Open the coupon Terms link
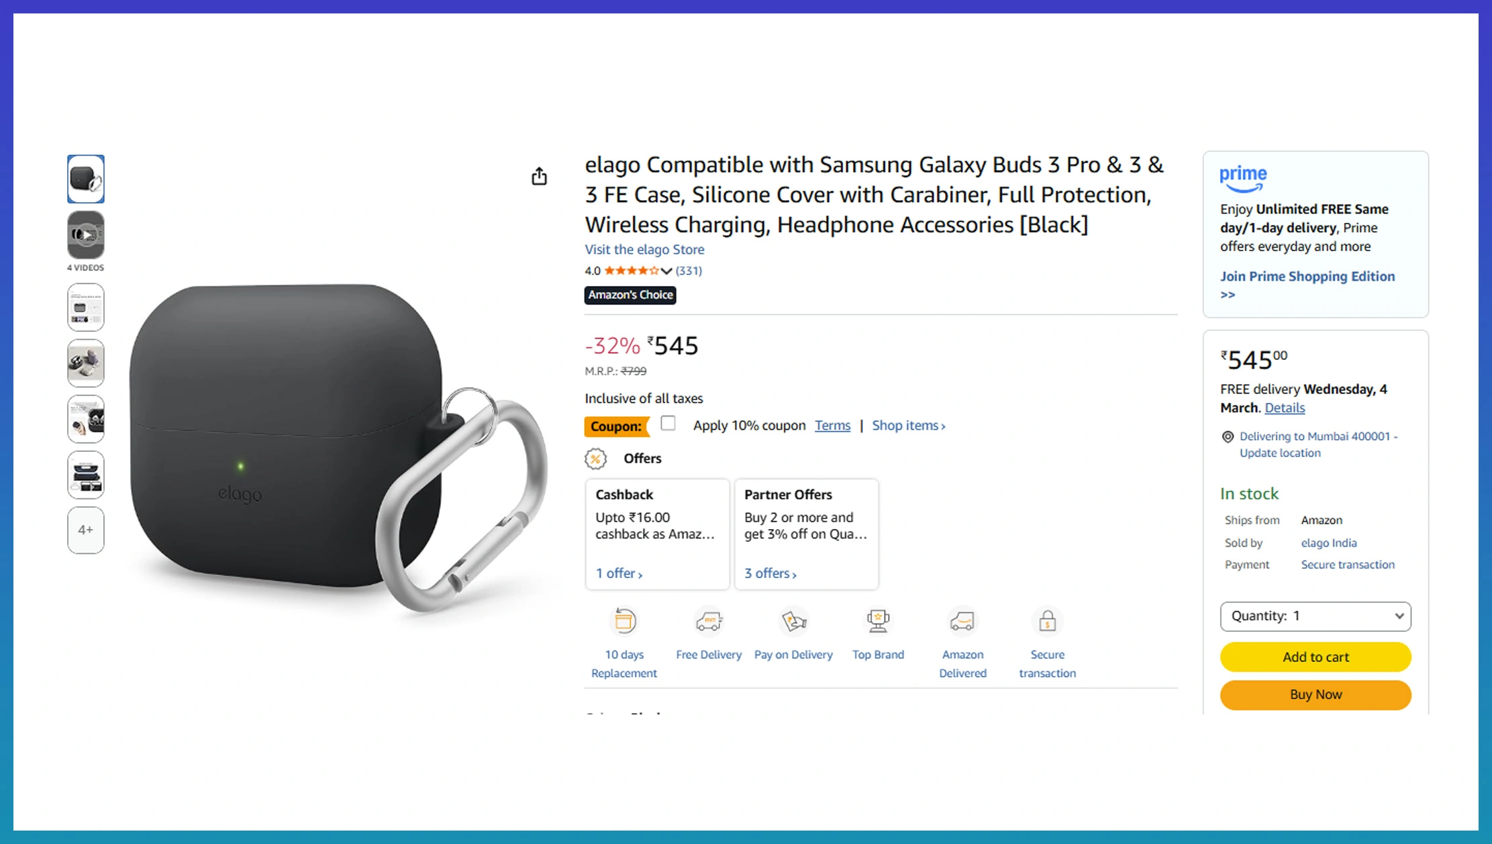This screenshot has height=844, width=1492. click(832, 426)
